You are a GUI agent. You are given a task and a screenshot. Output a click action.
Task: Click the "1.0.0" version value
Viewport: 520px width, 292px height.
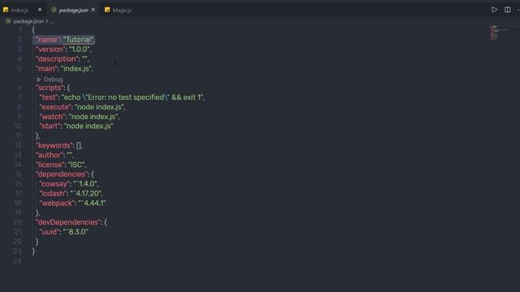pyautogui.click(x=80, y=49)
